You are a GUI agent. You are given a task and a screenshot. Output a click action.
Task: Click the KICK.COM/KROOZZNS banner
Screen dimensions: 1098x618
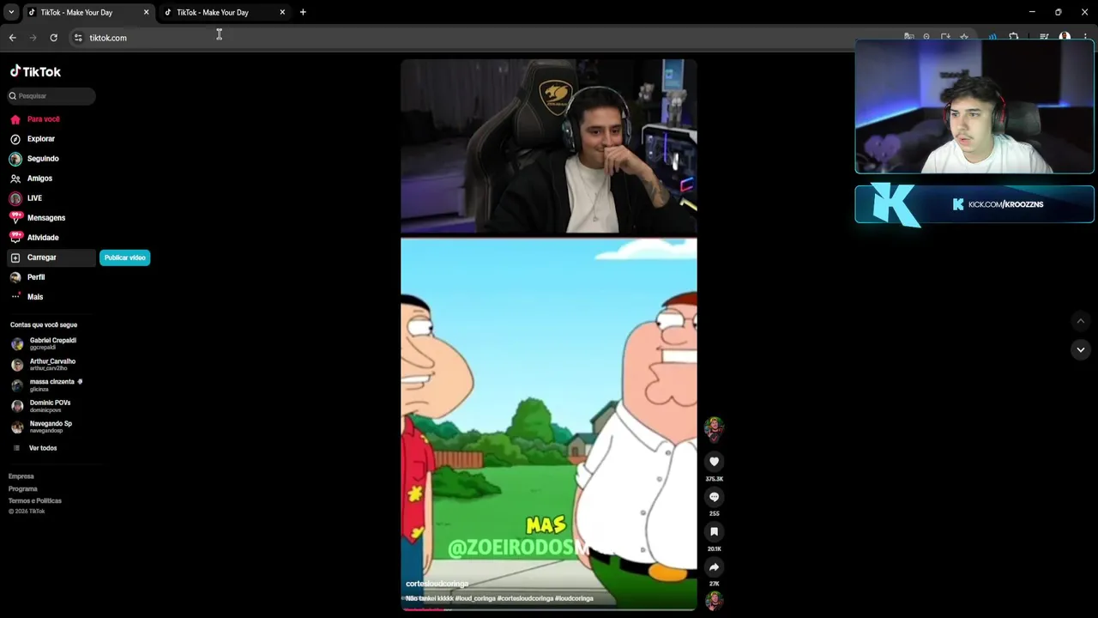pyautogui.click(x=974, y=204)
